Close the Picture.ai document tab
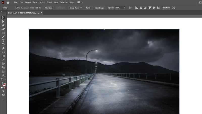 click(x=42, y=12)
